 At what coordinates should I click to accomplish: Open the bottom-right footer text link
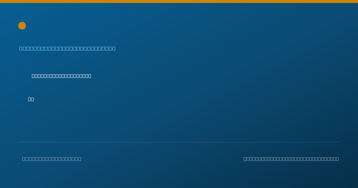pos(291,159)
